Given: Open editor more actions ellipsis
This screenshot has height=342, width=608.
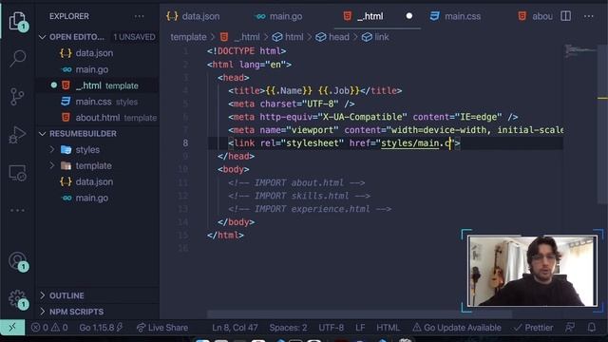Looking at the screenshot, I should pos(589,16).
